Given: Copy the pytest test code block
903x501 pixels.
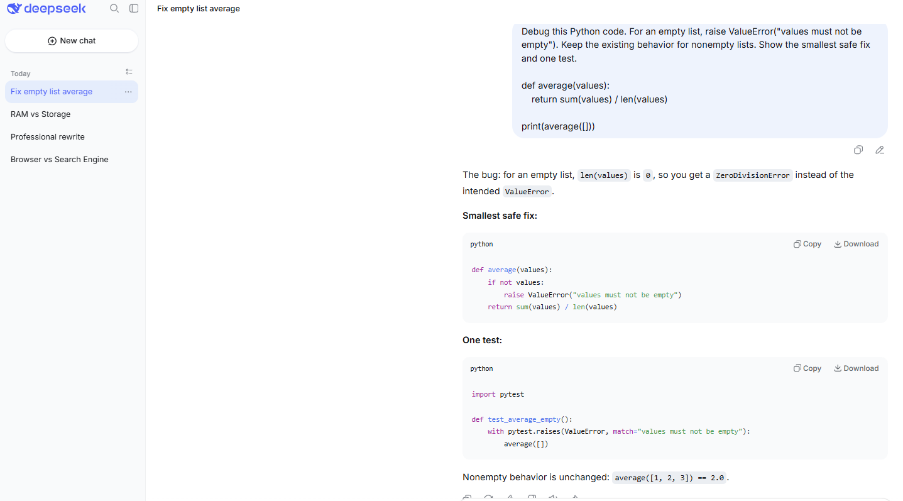Looking at the screenshot, I should (807, 368).
